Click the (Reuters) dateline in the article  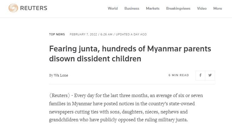pos(59,96)
